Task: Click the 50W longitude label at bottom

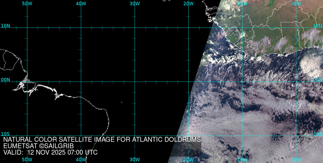Action: (x=27, y=159)
